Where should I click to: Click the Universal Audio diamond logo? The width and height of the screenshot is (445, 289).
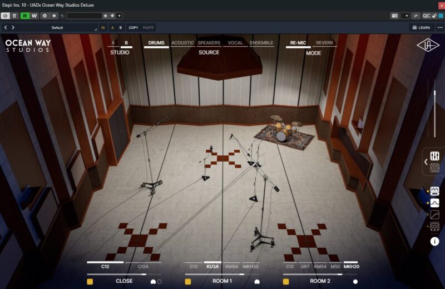(428, 46)
